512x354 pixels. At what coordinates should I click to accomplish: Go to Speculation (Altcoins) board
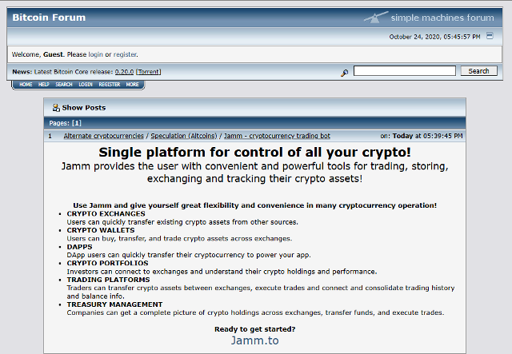184,136
